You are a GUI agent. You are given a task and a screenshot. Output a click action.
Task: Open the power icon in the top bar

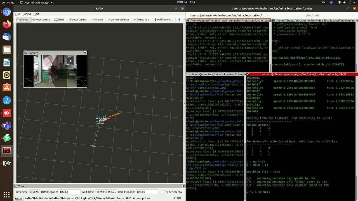pos(350,2)
